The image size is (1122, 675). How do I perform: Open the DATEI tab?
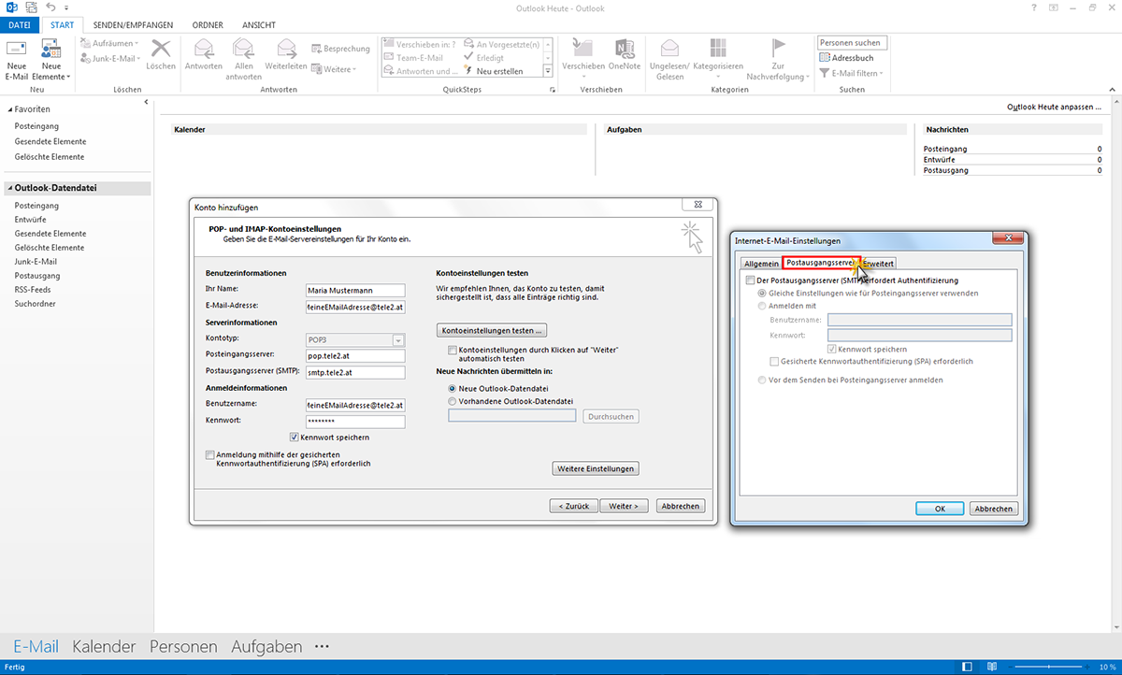(20, 25)
